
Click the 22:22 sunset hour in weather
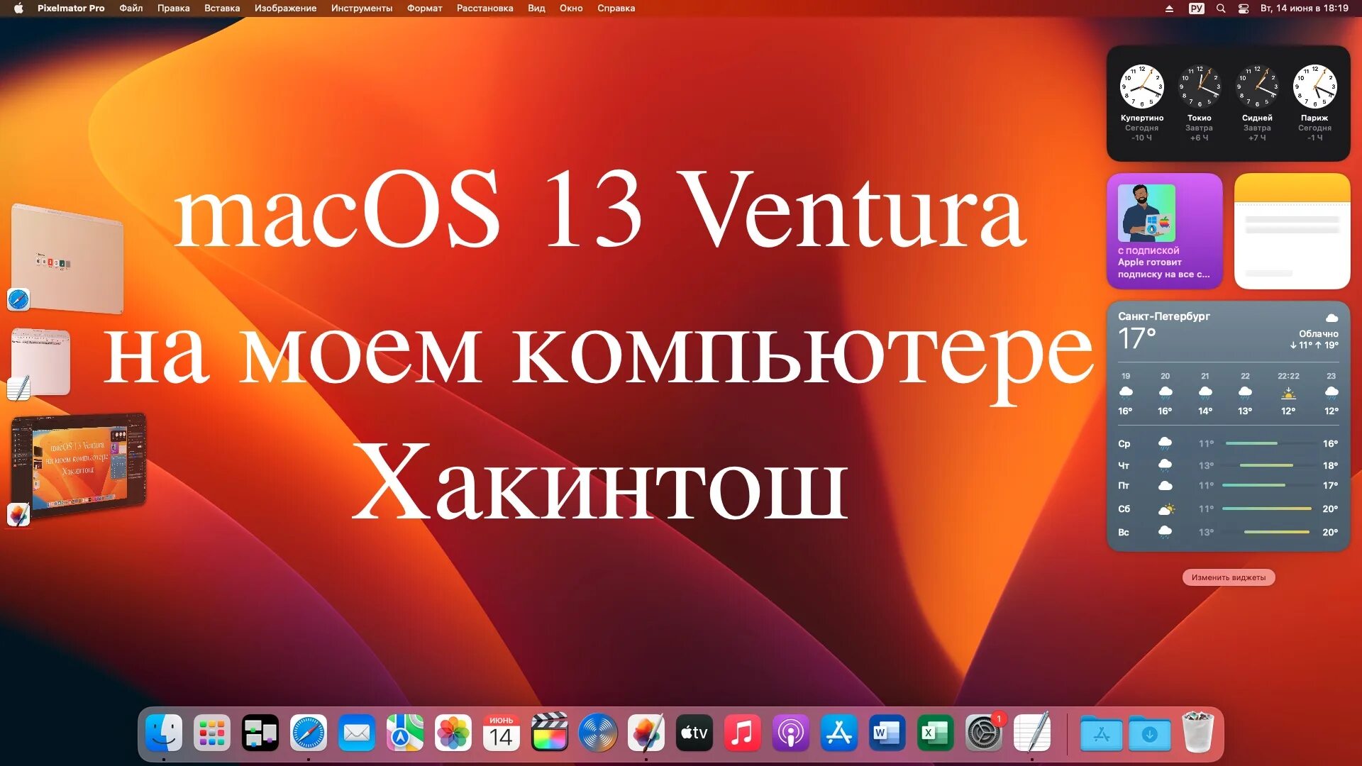click(1288, 394)
